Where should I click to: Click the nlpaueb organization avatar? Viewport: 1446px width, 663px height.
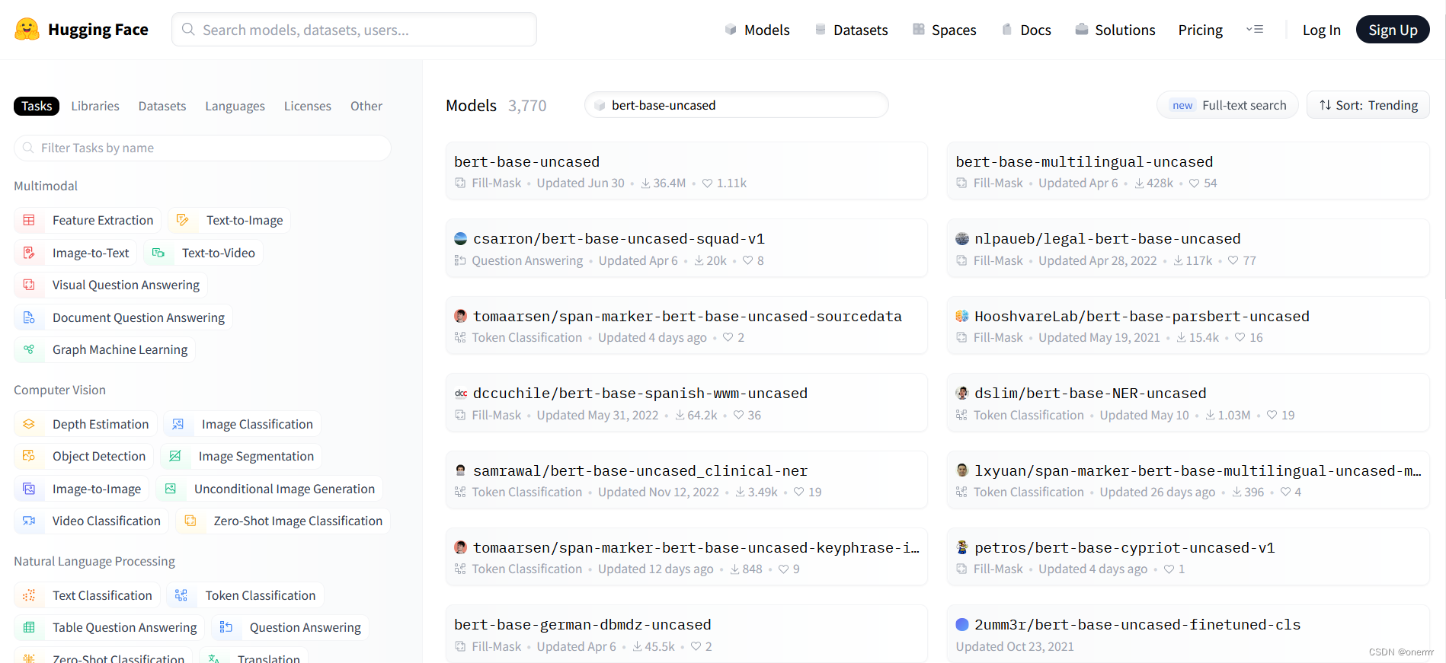tap(962, 238)
